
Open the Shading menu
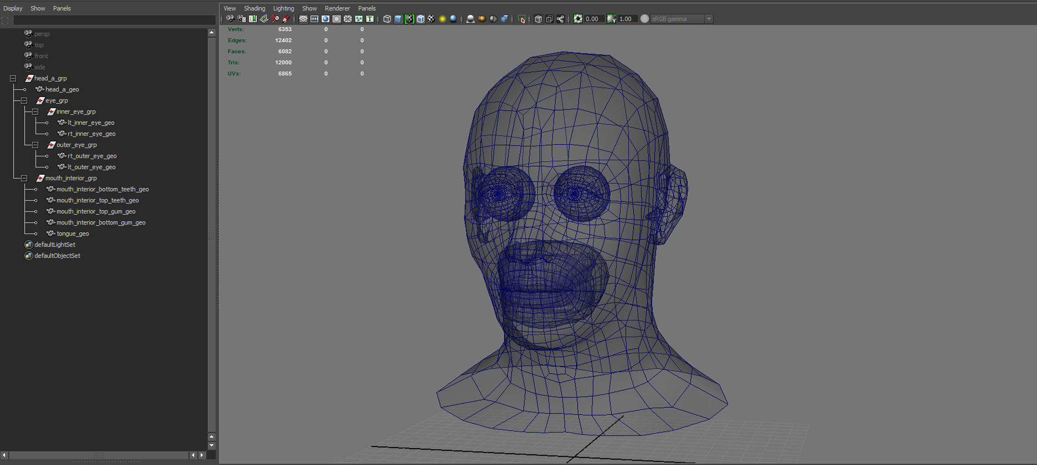pyautogui.click(x=254, y=8)
